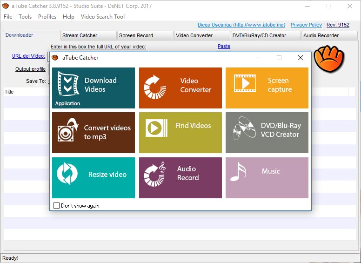
Task: Close the aTube Catcher dialog
Action: (x=300, y=58)
